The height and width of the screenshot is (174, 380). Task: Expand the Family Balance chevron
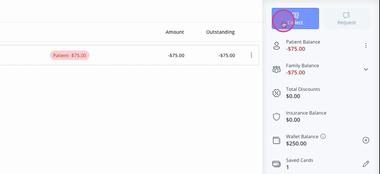coord(366,69)
